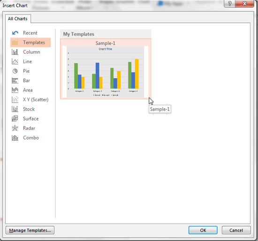
Task: Click the Column chart icon
Action: [15, 52]
